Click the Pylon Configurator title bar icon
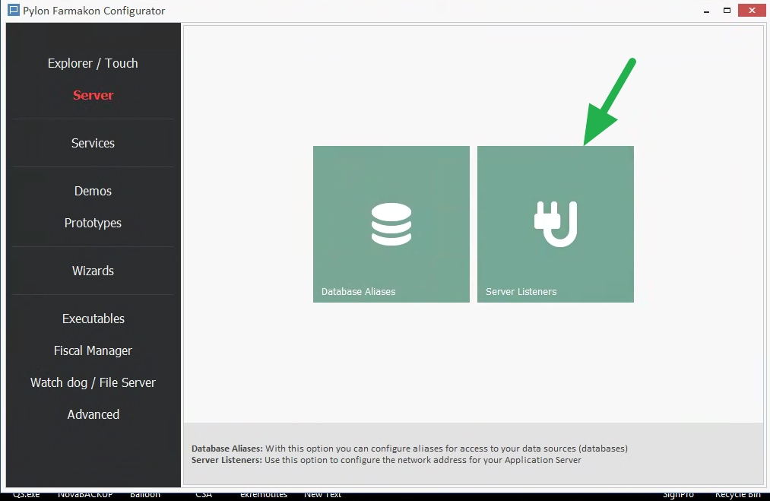This screenshot has height=501, width=770. tap(13, 11)
